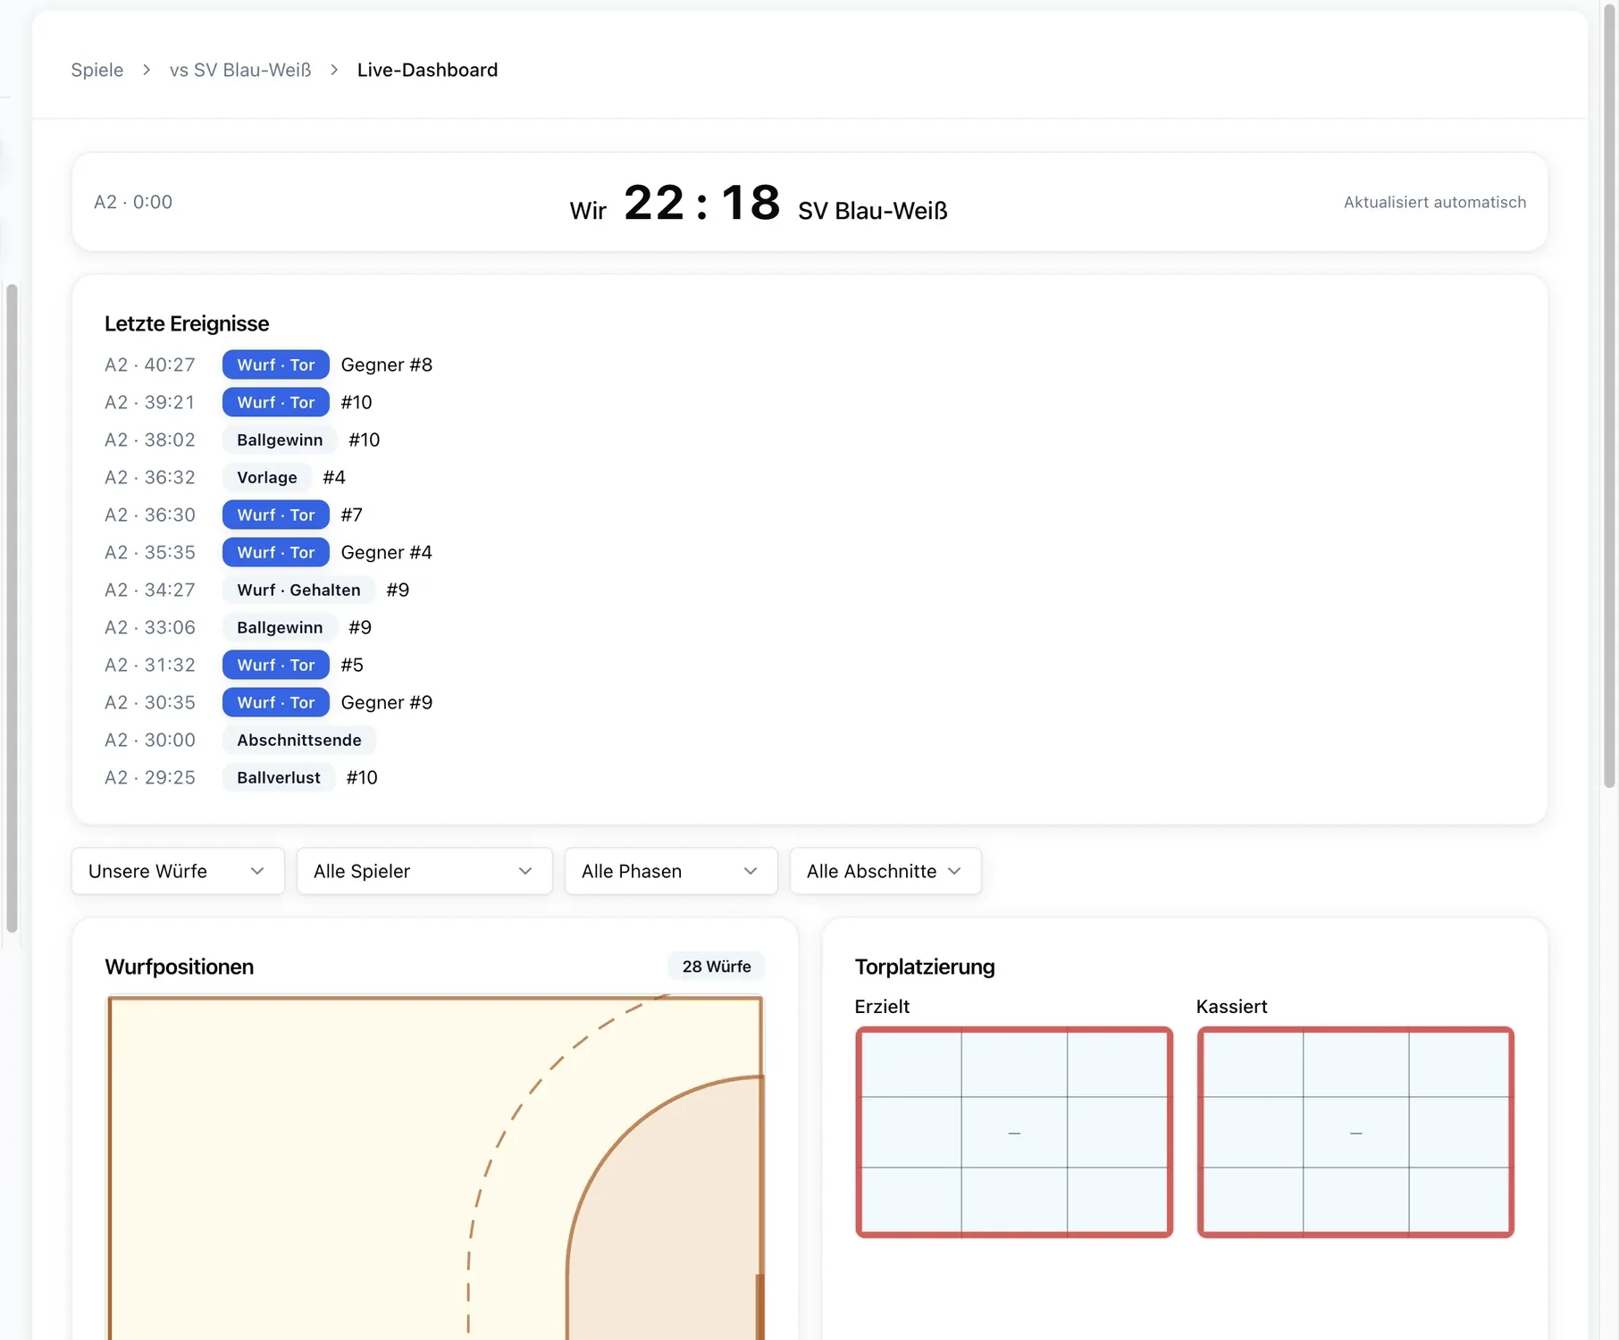Select the Wurf · Tor badge at 31:32
The height and width of the screenshot is (1340, 1619).
tap(276, 665)
